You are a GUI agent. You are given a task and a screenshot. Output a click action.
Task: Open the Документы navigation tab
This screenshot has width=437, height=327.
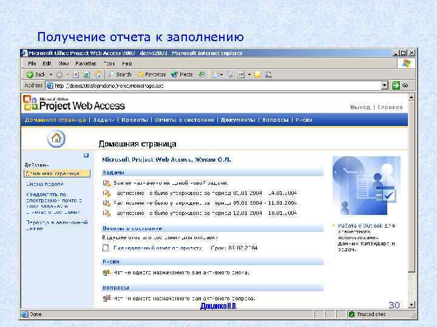point(238,120)
